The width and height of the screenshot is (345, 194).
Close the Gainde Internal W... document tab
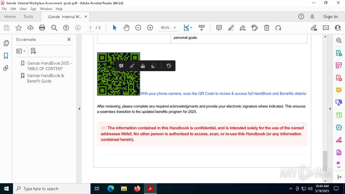click(x=86, y=16)
